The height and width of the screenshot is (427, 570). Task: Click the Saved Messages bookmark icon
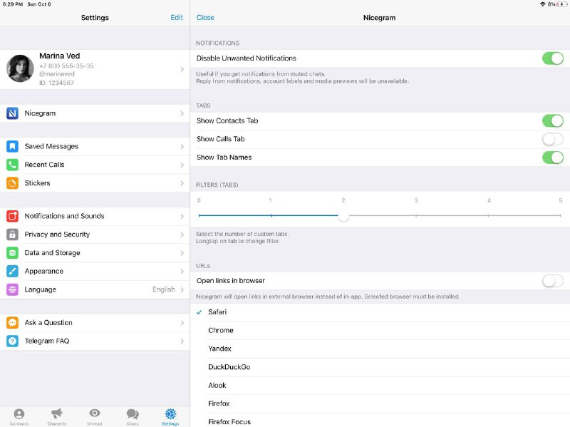(x=12, y=146)
